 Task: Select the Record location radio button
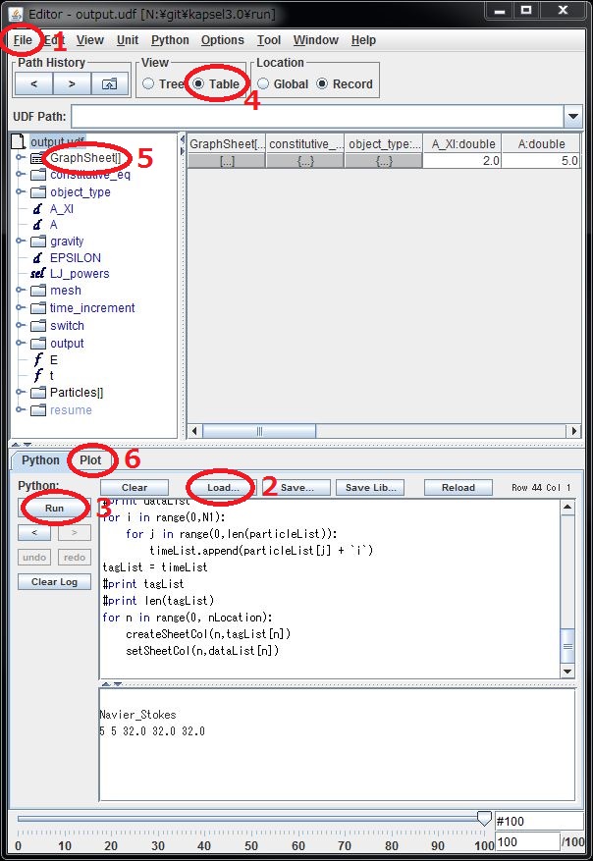(x=322, y=84)
